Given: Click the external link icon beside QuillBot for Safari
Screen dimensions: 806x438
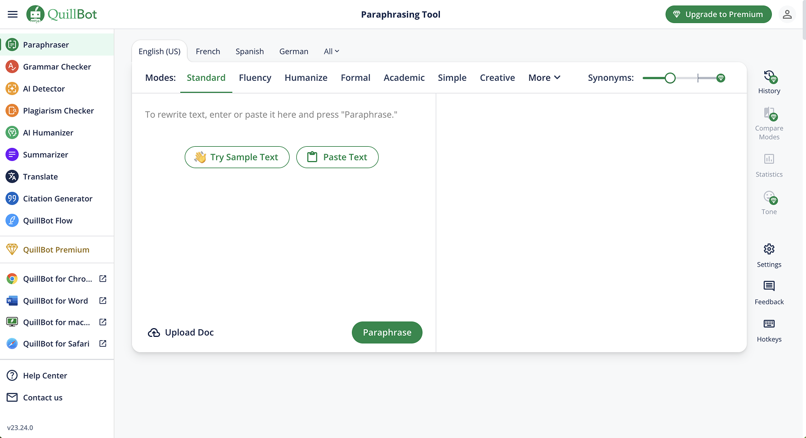Looking at the screenshot, I should [x=103, y=343].
